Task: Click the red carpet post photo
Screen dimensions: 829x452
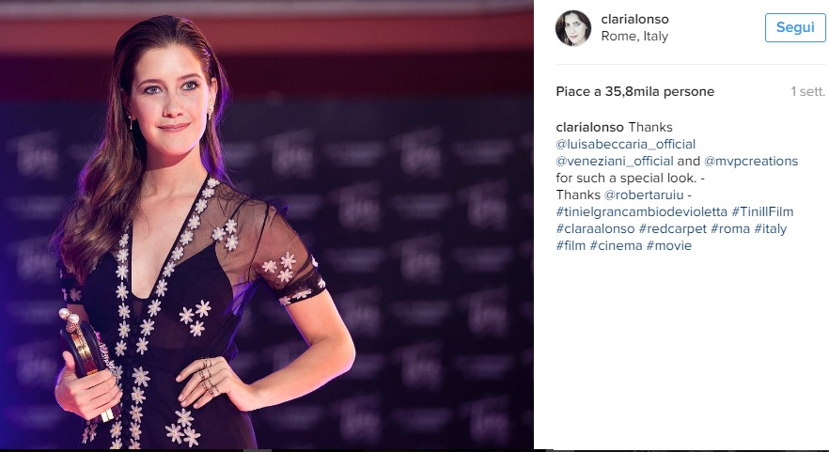Action: (x=267, y=225)
